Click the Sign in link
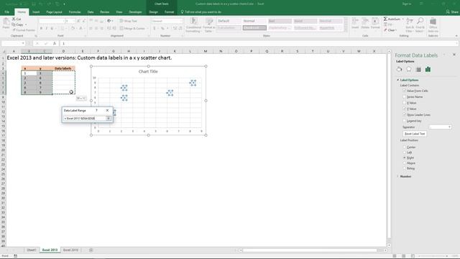 [407, 4]
